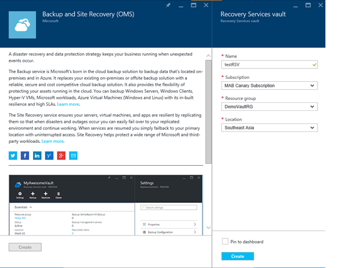The height and width of the screenshot is (268, 349).
Task: Click the Recovery Services vault blade title
Action: point(253,14)
